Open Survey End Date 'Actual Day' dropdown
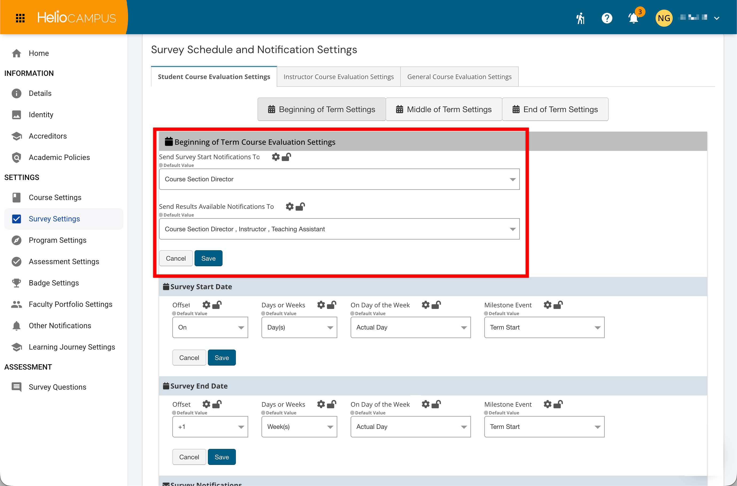This screenshot has width=737, height=486. click(411, 427)
